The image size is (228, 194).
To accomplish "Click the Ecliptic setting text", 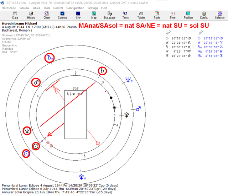I will tap(7, 42).
